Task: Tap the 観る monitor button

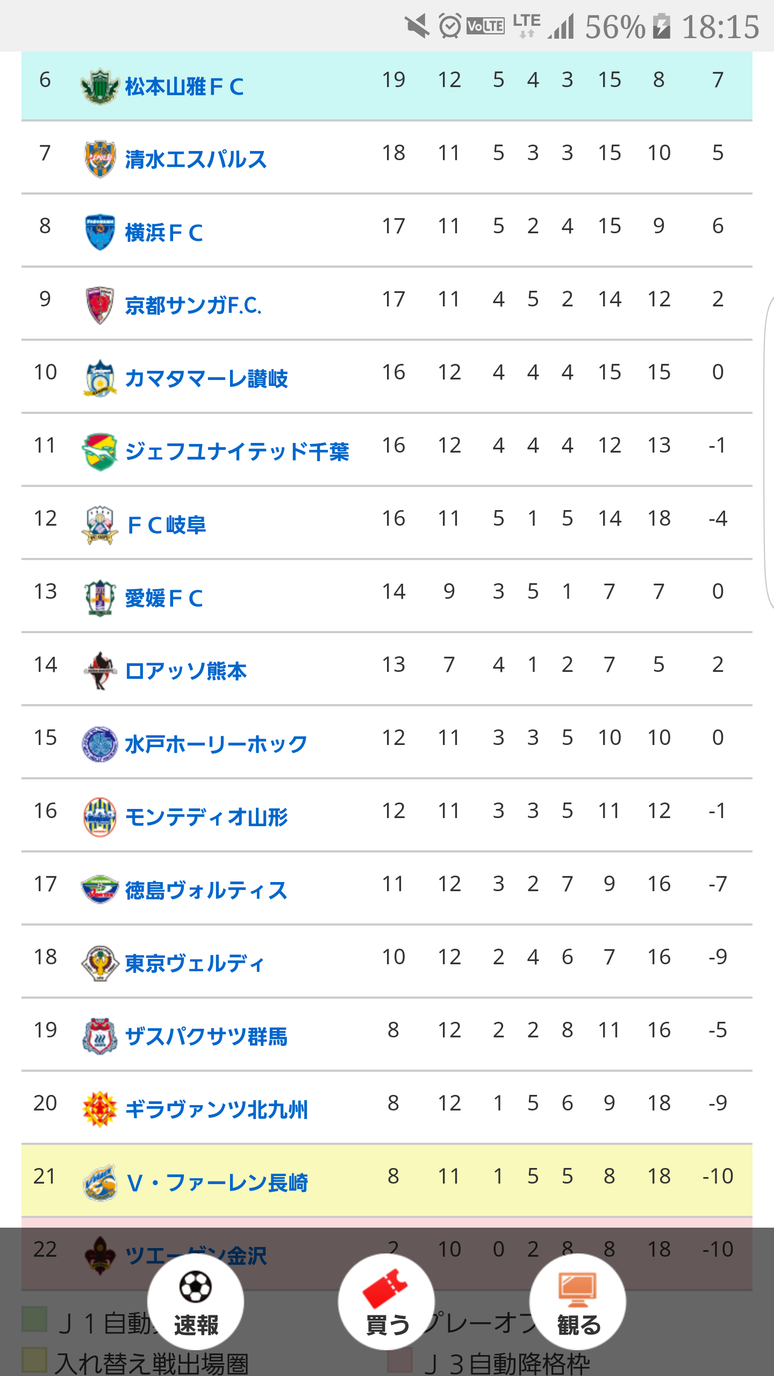Action: pos(578,1302)
